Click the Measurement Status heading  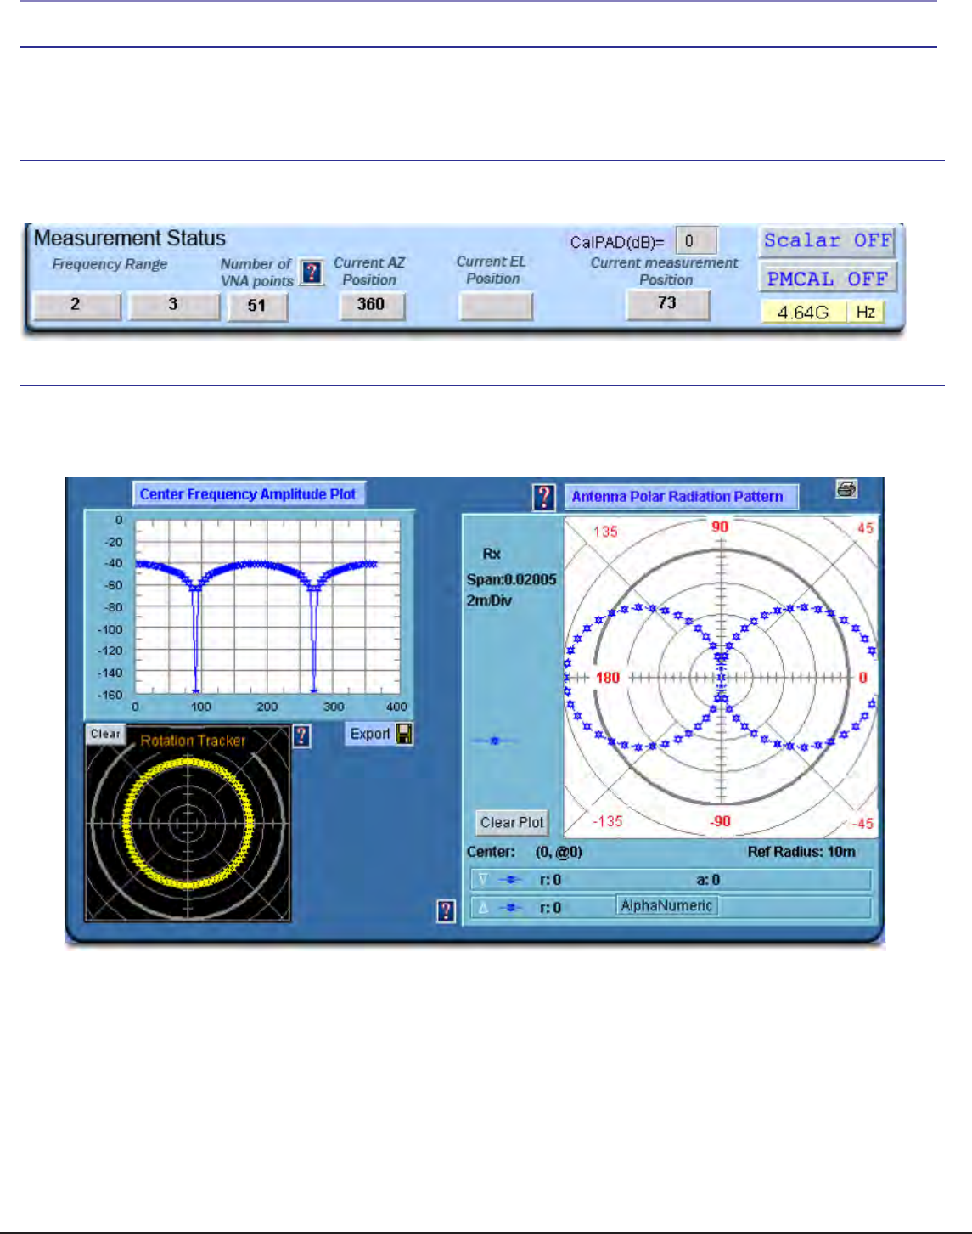click(x=130, y=239)
